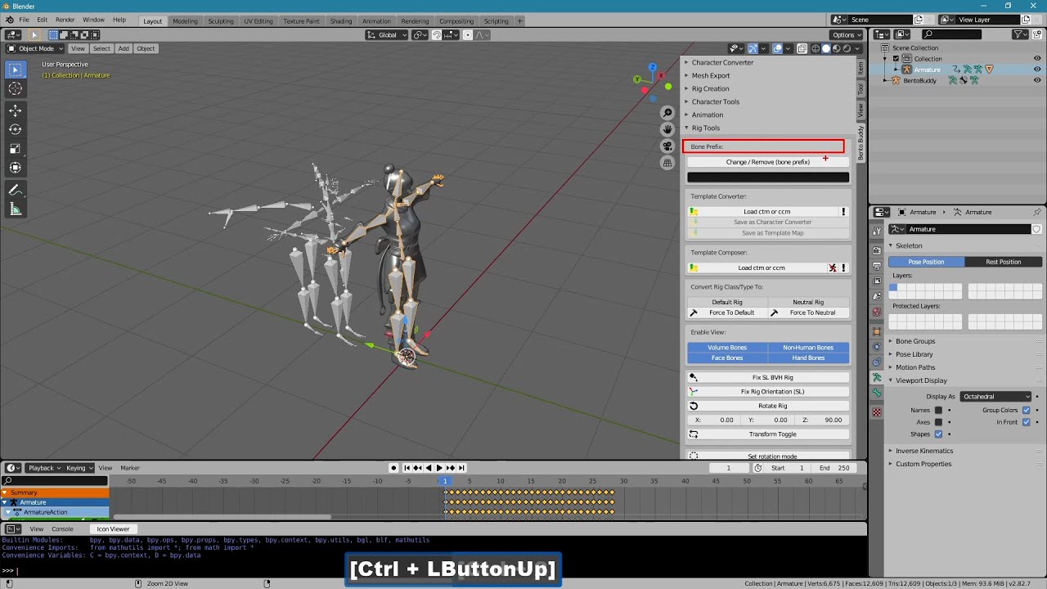Click the Transform Toggle button
The width and height of the screenshot is (1047, 589).
[x=768, y=434]
